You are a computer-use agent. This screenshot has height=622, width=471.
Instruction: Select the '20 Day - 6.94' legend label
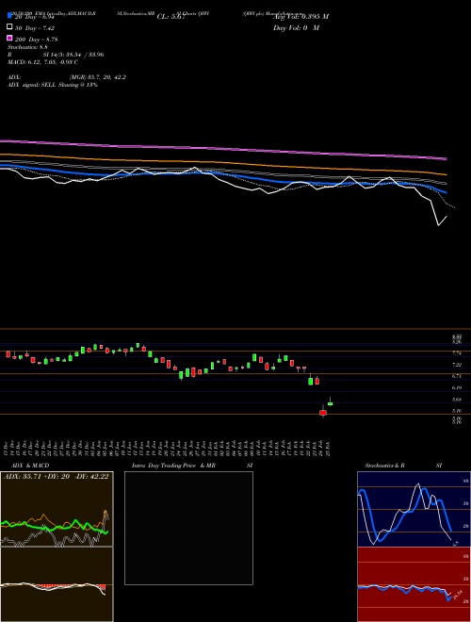35,17
